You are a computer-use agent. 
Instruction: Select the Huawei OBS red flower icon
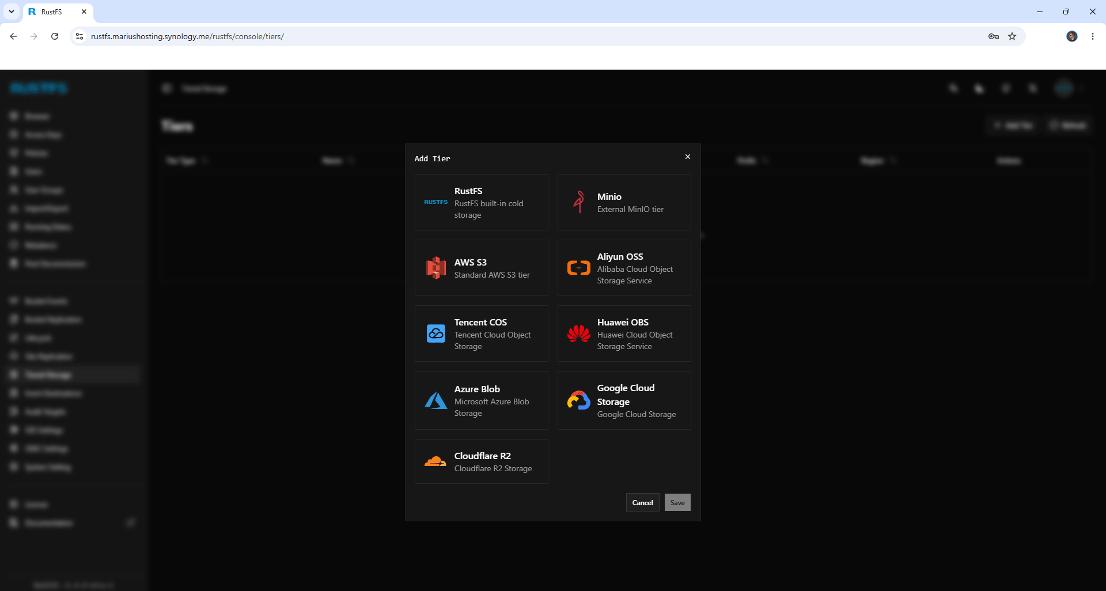[579, 334]
